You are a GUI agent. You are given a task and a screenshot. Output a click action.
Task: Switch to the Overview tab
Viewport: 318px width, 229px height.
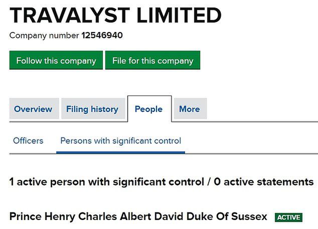[33, 109]
